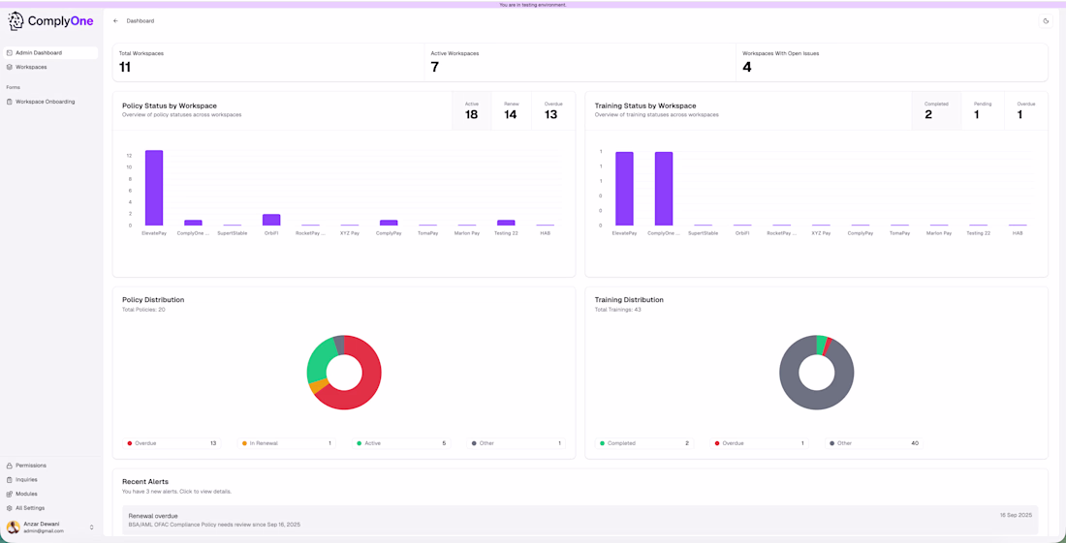This screenshot has height=543, width=1066.
Task: Click Anzar Dewani's profile avatar
Action: tap(13, 527)
